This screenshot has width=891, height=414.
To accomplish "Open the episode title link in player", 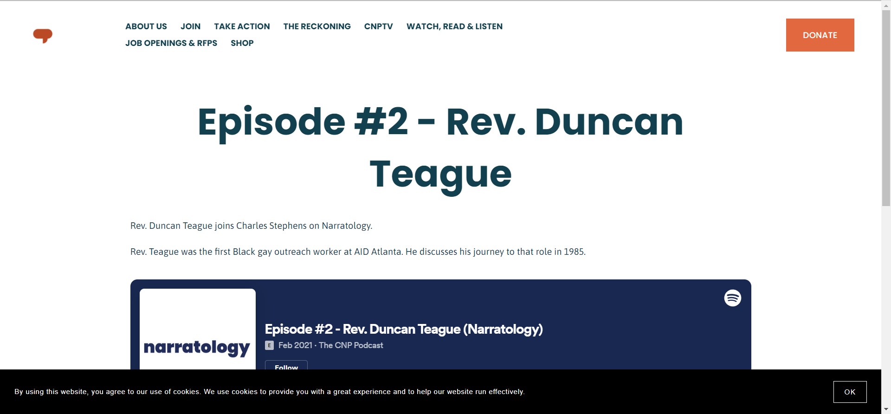I will pyautogui.click(x=403, y=329).
